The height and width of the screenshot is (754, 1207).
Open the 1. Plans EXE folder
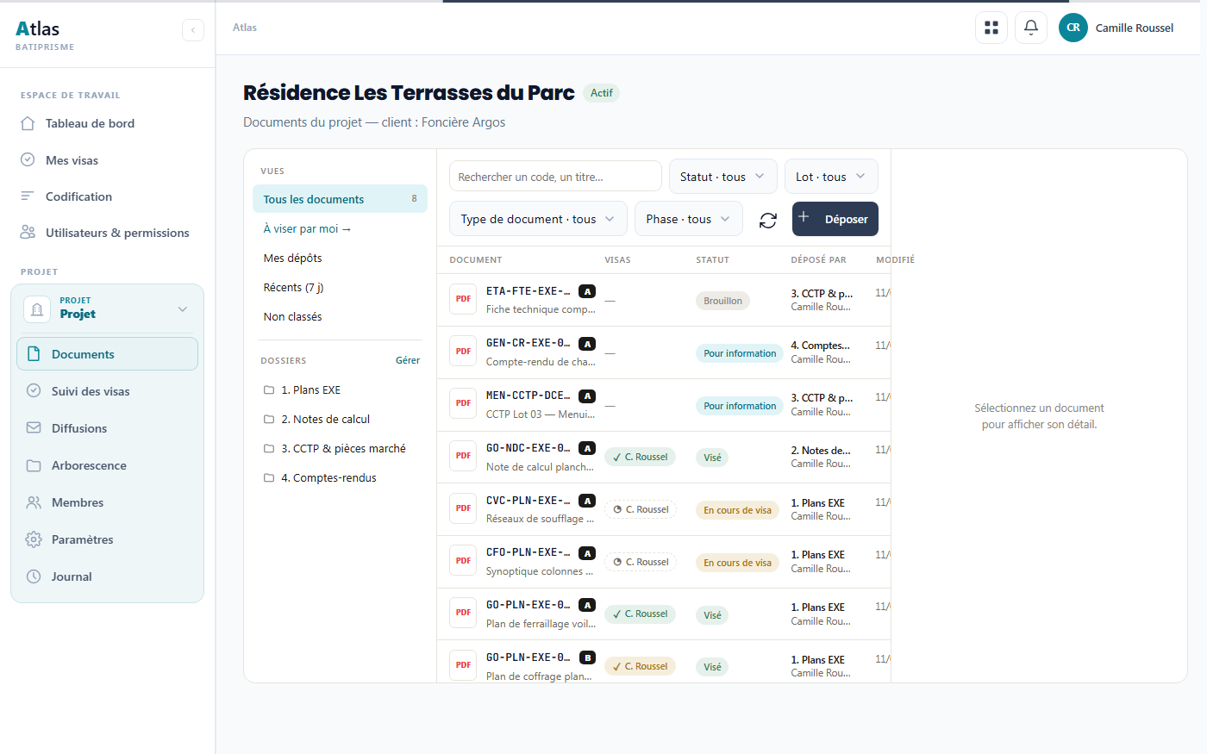341,390
